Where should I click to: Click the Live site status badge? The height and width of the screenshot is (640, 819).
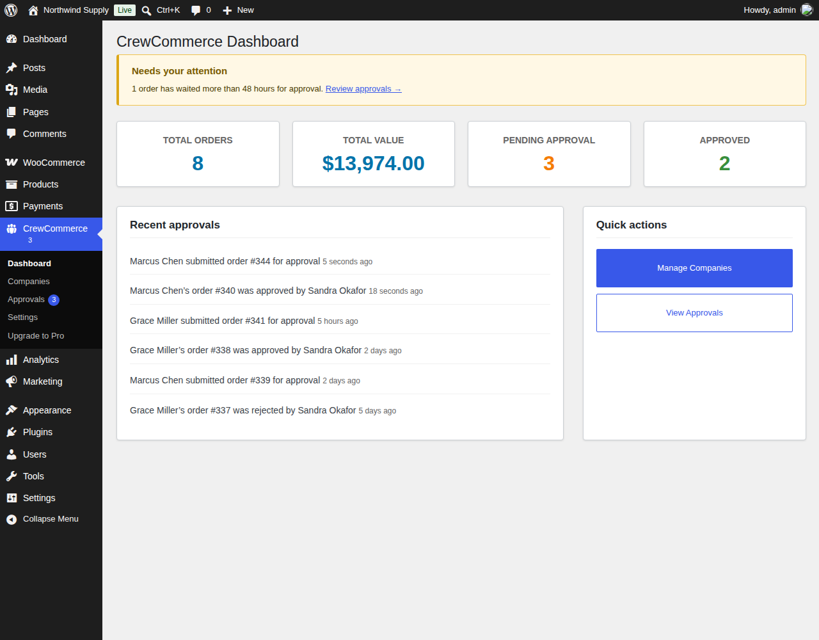[x=125, y=10]
